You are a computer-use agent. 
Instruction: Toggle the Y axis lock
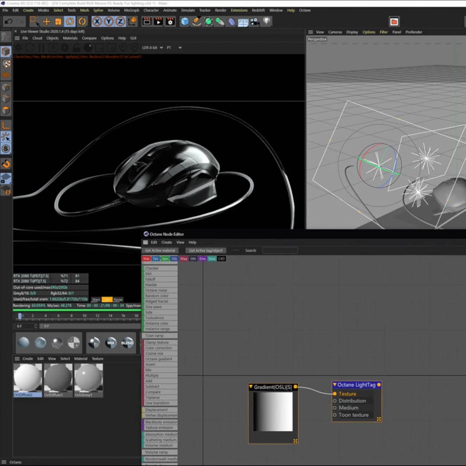109,21
